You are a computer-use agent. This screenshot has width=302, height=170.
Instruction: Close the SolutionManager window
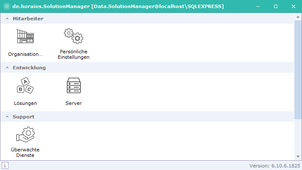[x=294, y=6]
